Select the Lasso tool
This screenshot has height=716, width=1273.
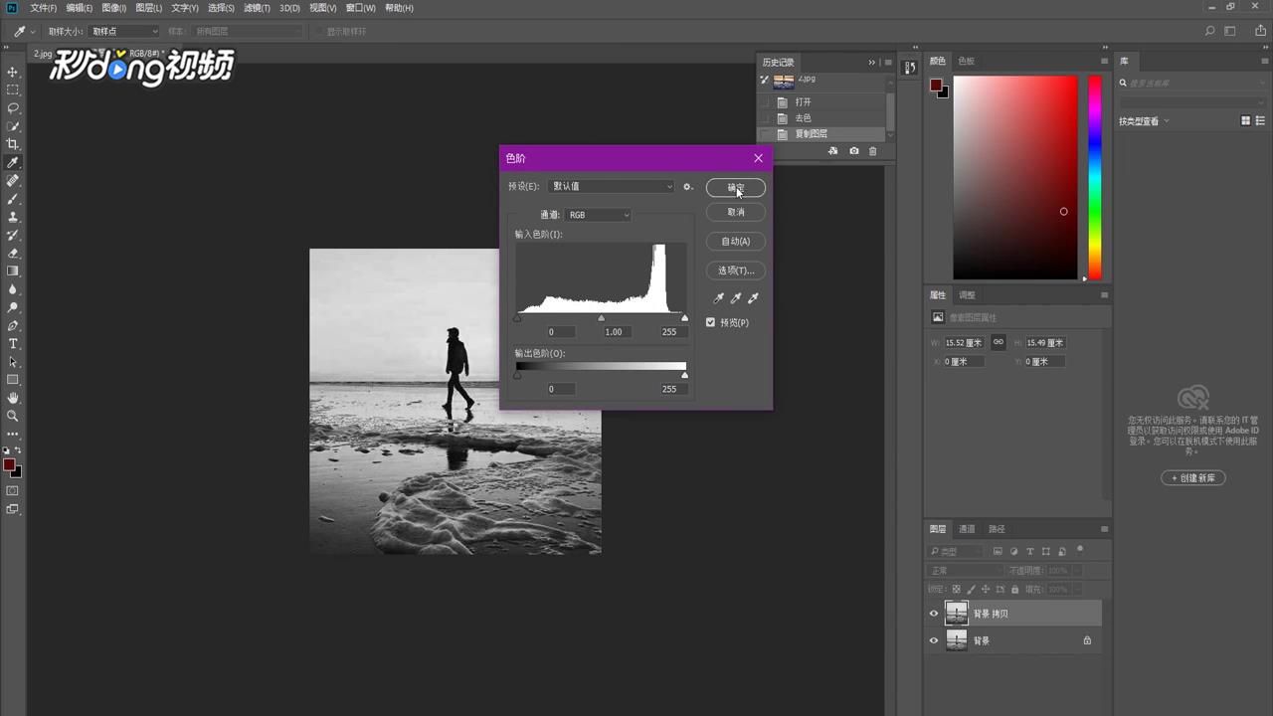tap(13, 108)
